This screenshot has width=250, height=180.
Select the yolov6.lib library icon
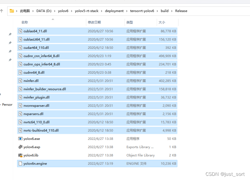(20, 155)
